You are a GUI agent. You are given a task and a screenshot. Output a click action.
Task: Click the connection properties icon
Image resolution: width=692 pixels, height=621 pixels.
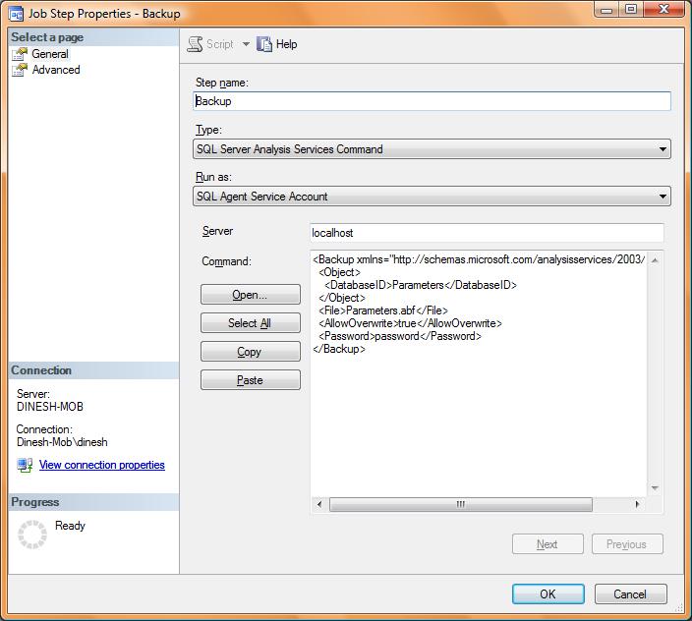(25, 466)
